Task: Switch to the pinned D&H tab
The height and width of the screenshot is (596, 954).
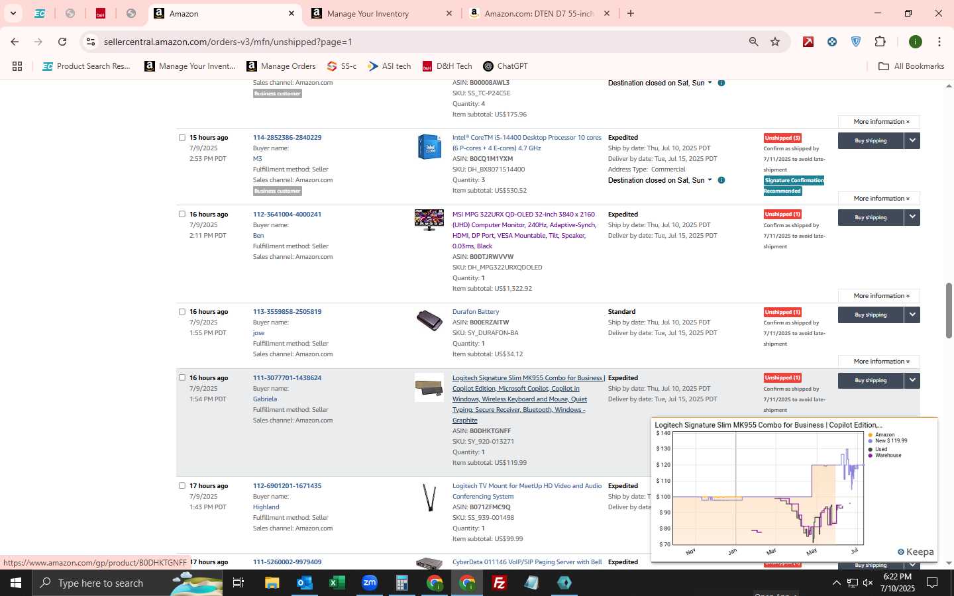Action: (101, 13)
